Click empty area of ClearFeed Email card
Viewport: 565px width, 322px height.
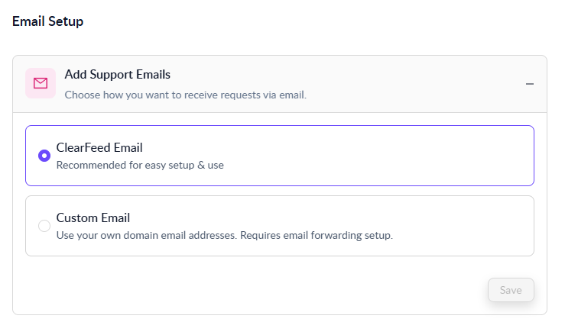(382, 156)
